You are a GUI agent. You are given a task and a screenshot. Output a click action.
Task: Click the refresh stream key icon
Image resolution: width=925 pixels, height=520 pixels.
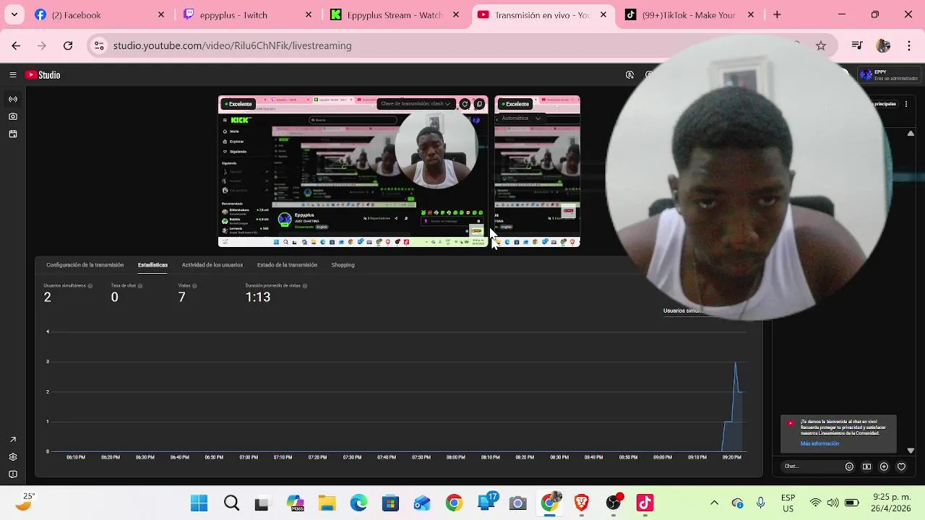465,104
